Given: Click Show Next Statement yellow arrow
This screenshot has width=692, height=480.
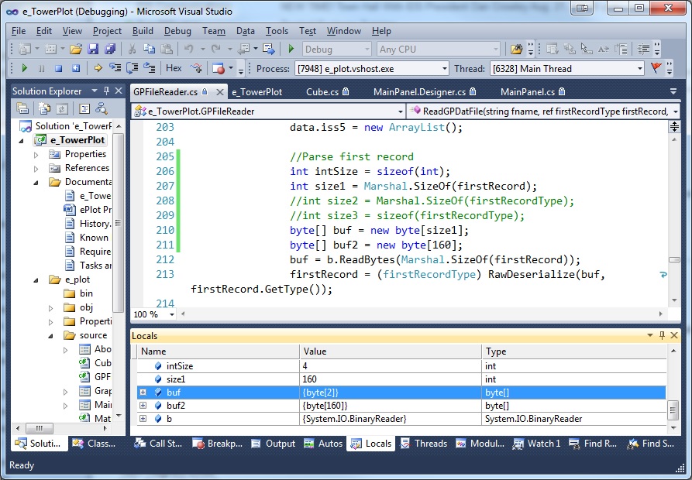Looking at the screenshot, I should tap(98, 68).
